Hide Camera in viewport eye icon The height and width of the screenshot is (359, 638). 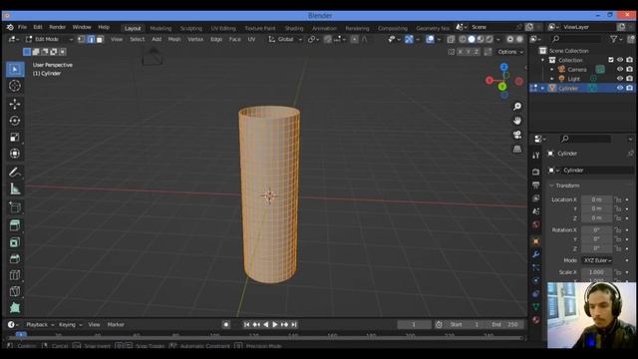click(620, 69)
